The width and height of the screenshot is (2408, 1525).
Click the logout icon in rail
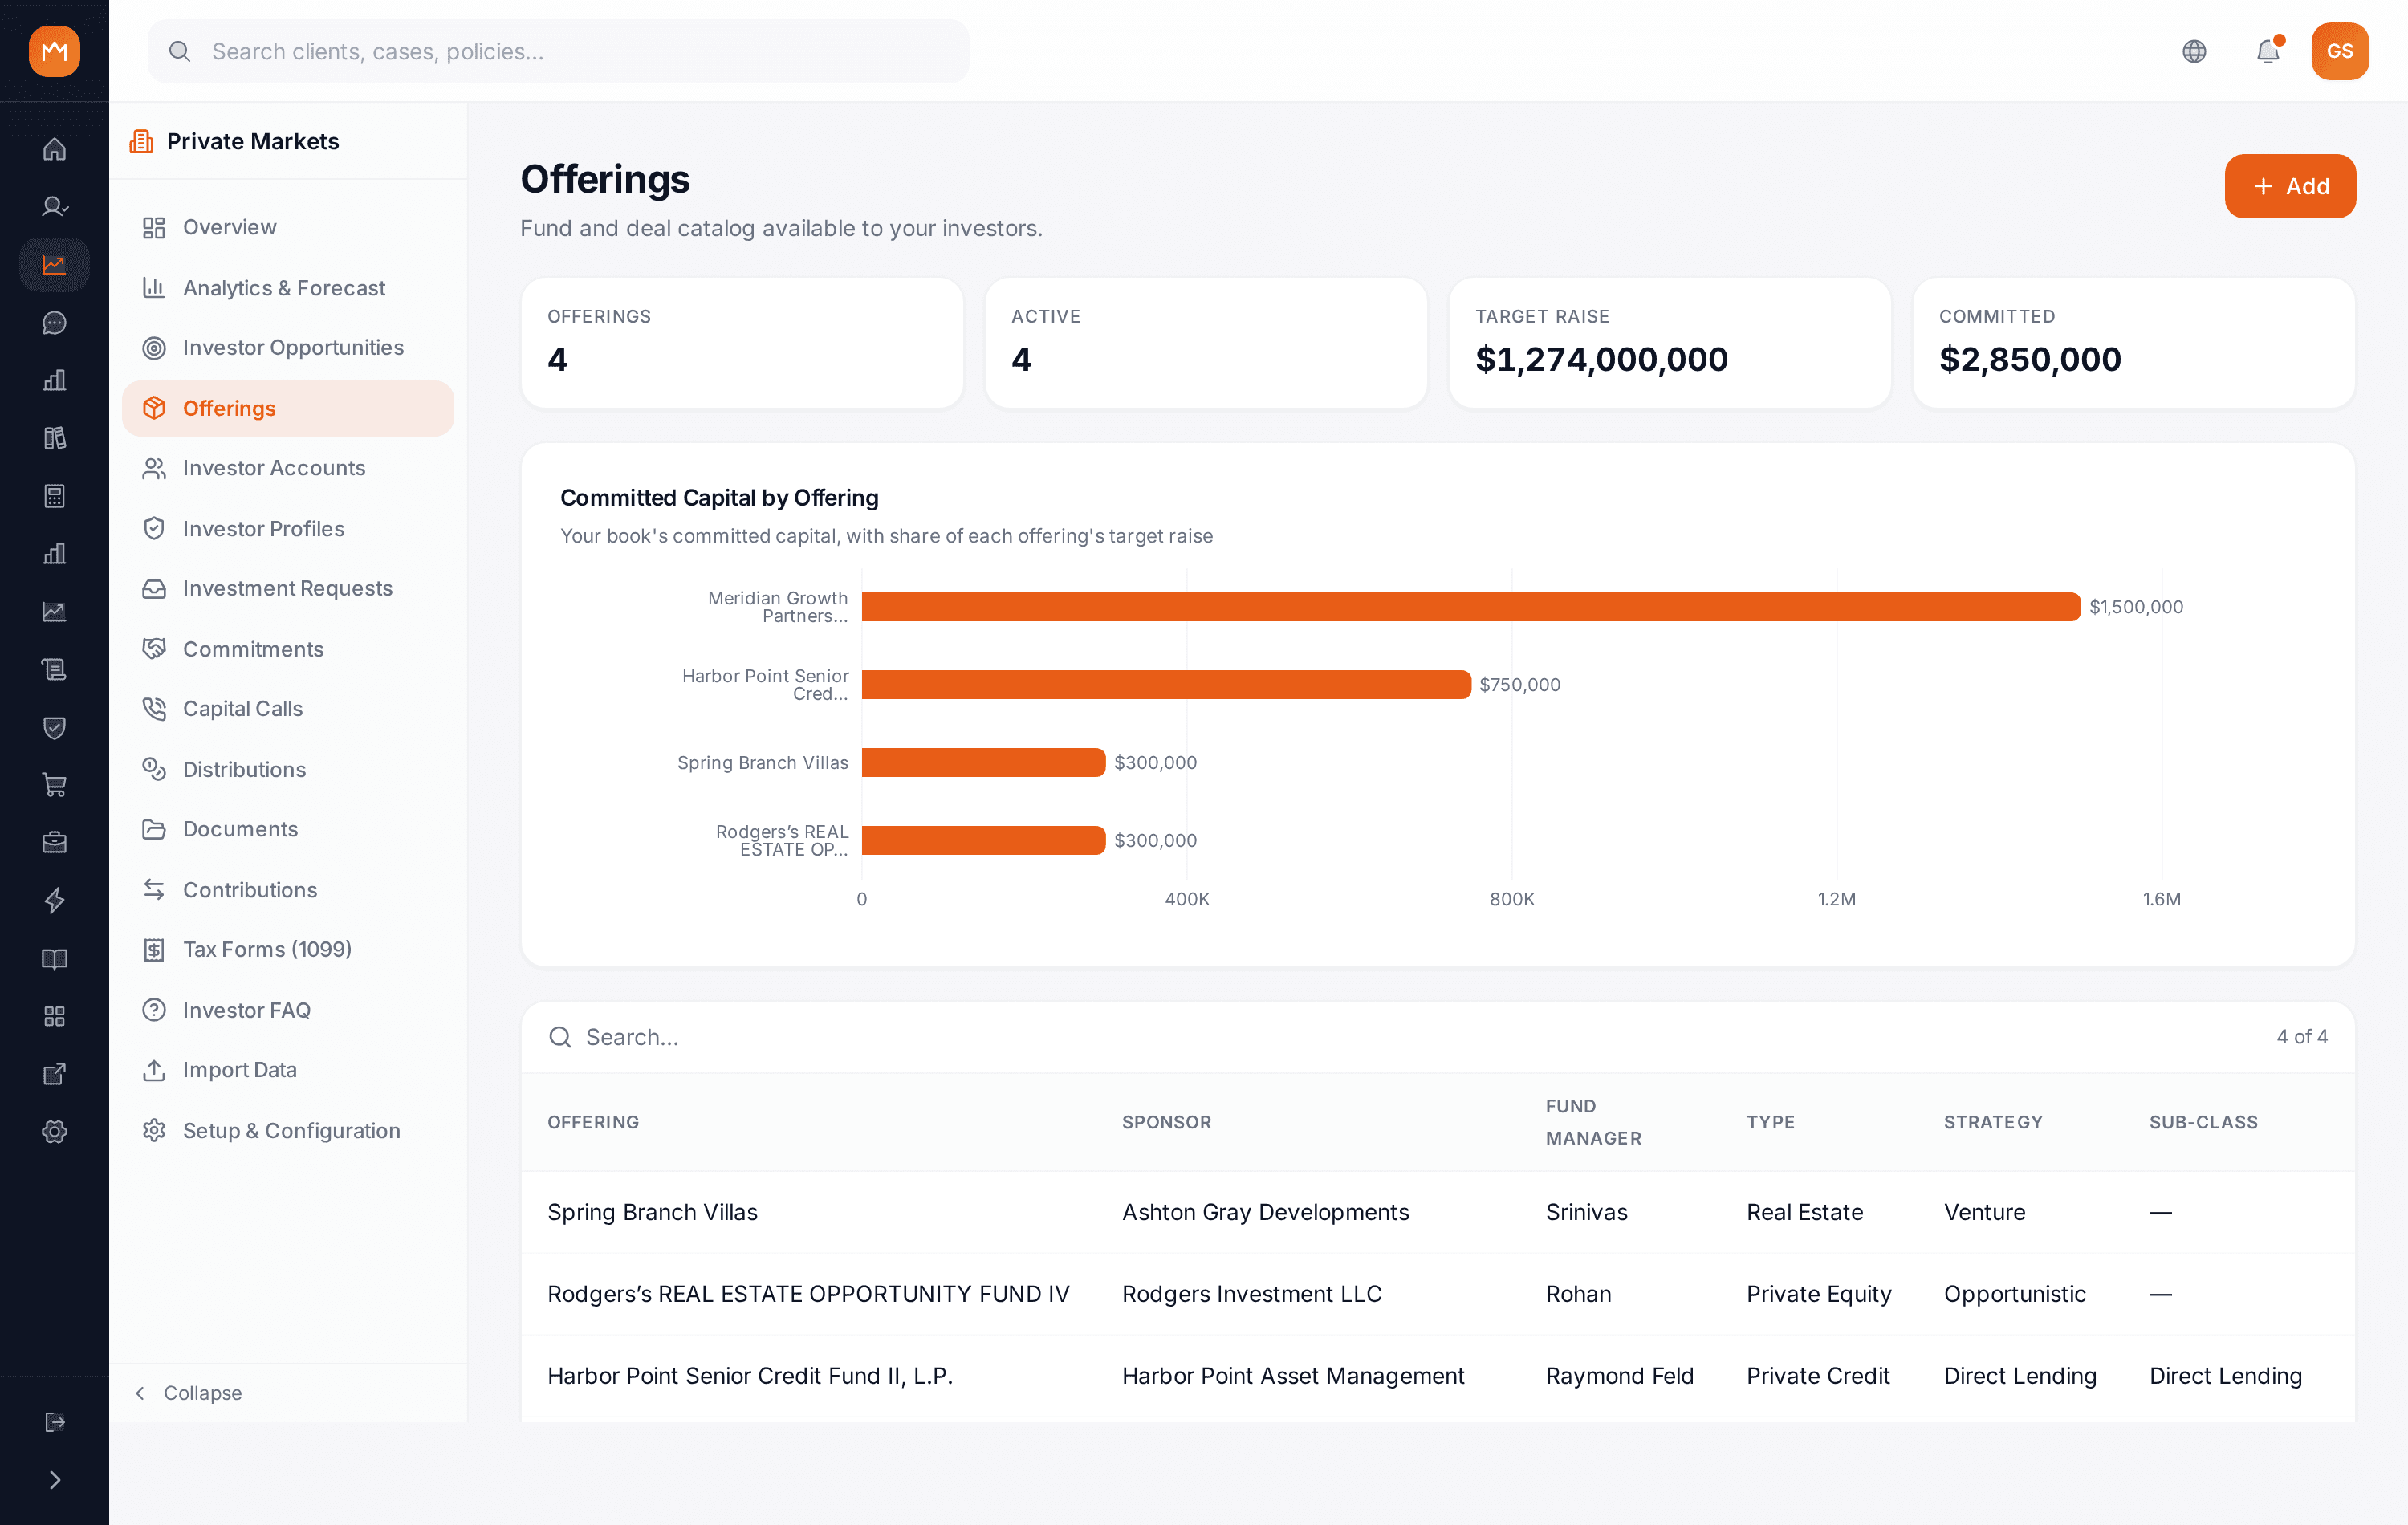[54, 1421]
